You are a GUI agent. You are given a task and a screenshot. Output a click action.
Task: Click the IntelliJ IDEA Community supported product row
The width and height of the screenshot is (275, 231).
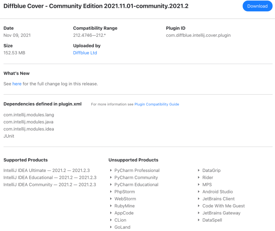click(x=50, y=184)
